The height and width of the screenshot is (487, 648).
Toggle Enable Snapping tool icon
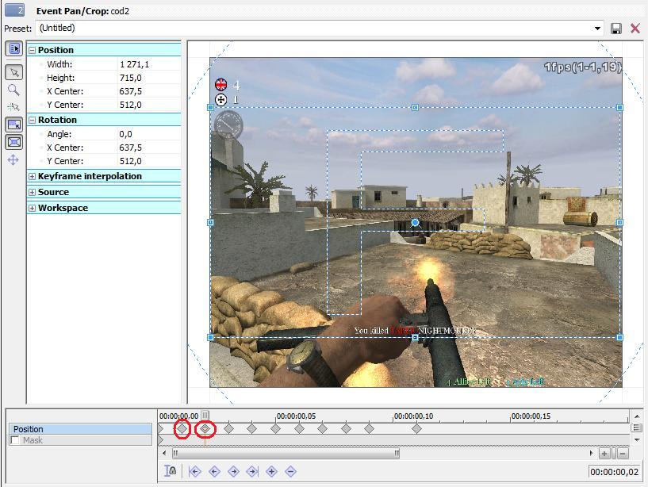pos(13,108)
